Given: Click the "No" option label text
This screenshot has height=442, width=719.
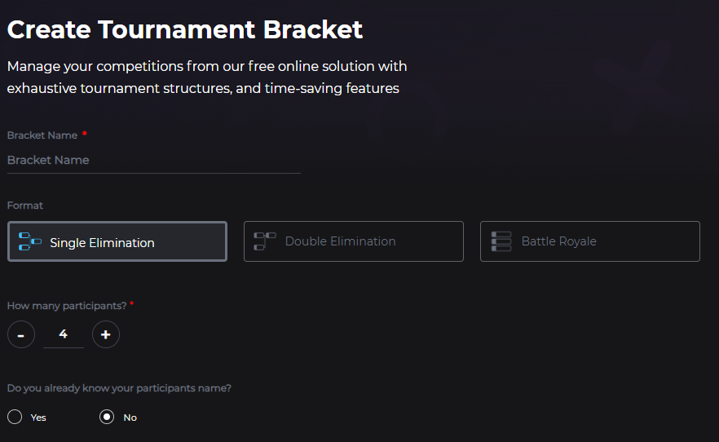Looking at the screenshot, I should 130,418.
